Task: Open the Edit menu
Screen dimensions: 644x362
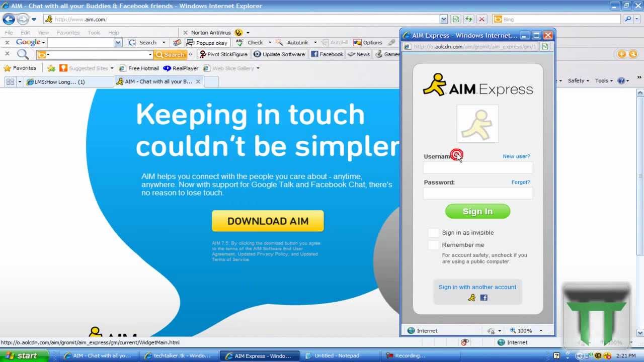Action: (x=25, y=33)
